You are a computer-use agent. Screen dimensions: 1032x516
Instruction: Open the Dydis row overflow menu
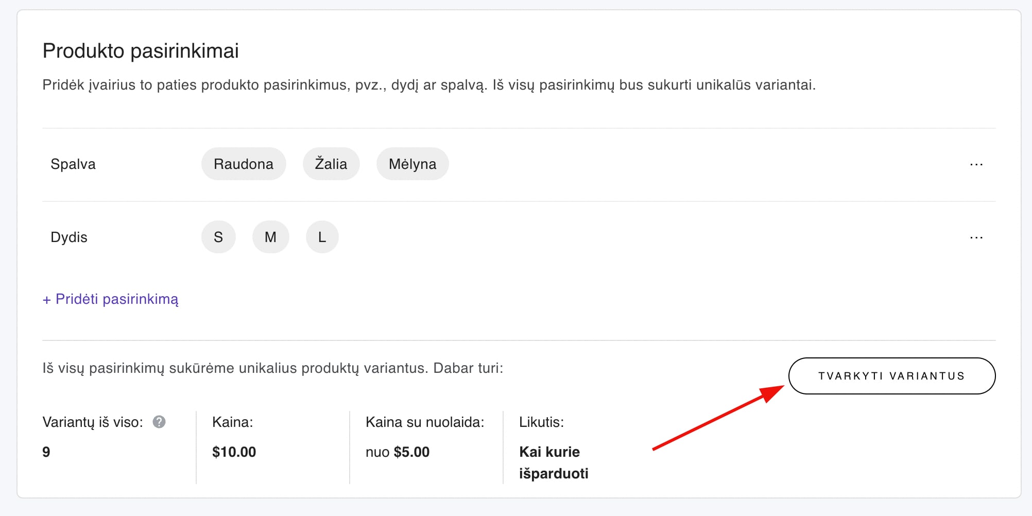976,237
